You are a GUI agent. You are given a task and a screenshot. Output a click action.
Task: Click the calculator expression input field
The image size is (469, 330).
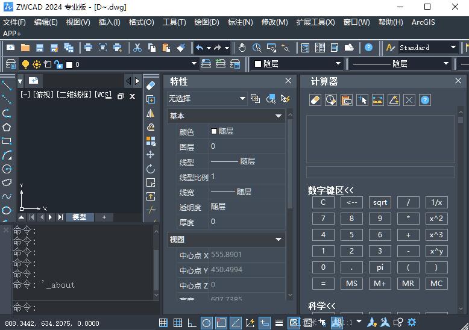tap(380, 172)
